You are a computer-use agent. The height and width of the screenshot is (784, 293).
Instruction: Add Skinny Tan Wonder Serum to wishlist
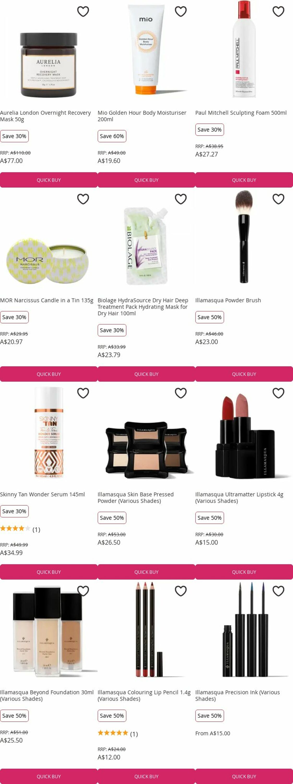83,393
